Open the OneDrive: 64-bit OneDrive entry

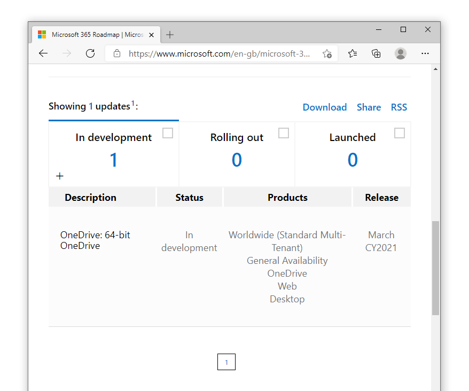coord(95,240)
